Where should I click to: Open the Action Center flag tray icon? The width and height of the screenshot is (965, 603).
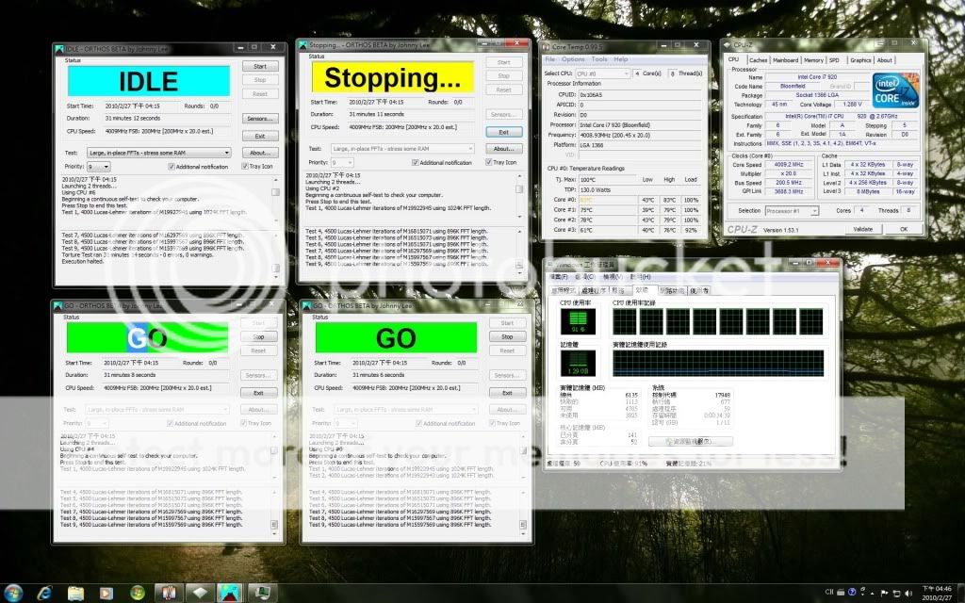(x=884, y=593)
